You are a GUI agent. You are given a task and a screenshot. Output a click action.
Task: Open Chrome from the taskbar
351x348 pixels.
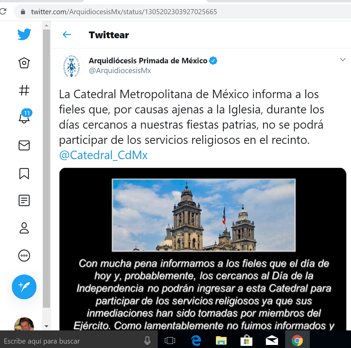coord(297,340)
